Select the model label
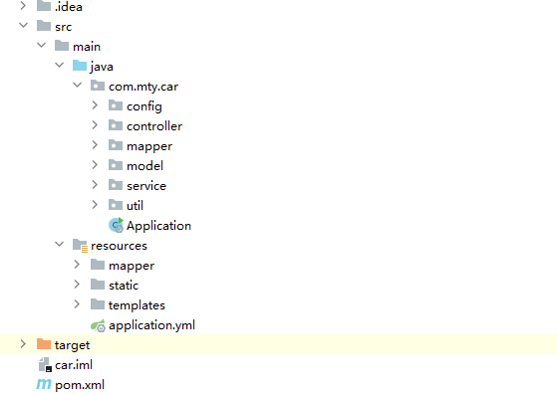 (144, 166)
